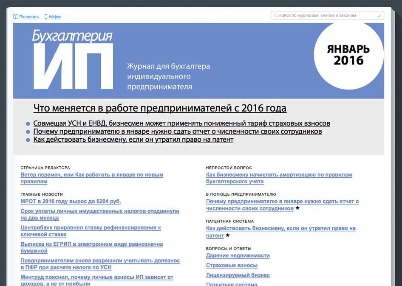Image resolution: width=402 pixels, height=286 pixels.
Task: Open banner link about отчет о численности сотрудников
Action: point(177,132)
